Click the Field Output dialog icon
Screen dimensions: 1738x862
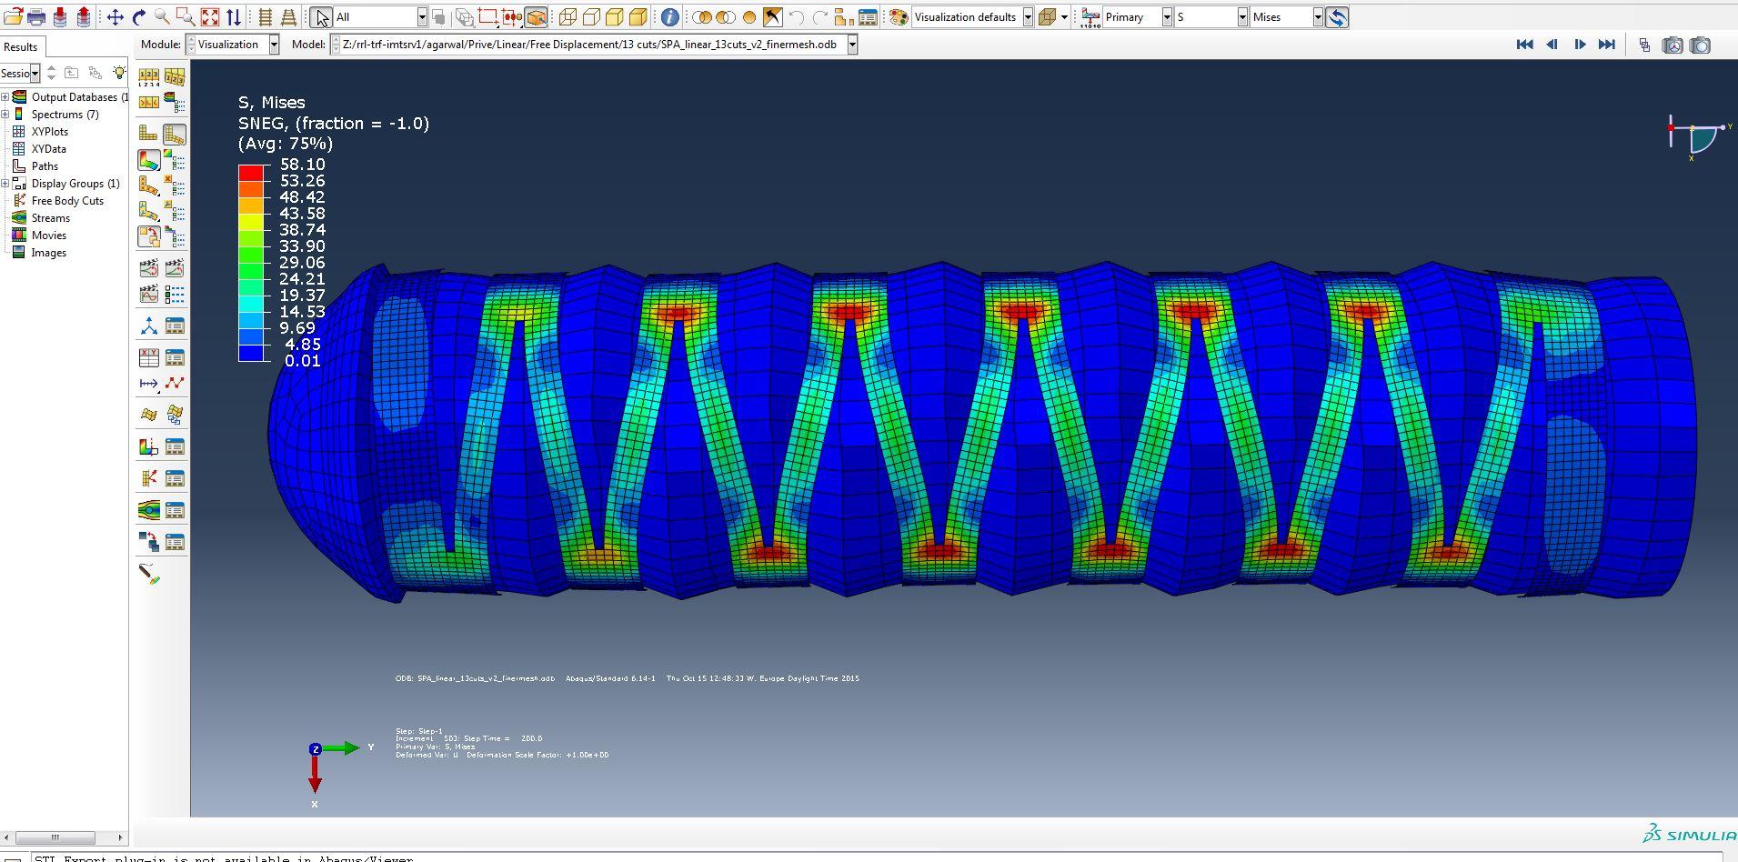[x=1090, y=16]
